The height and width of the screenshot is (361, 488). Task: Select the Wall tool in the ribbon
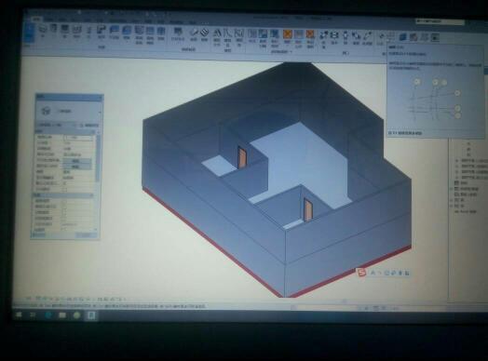[43, 30]
